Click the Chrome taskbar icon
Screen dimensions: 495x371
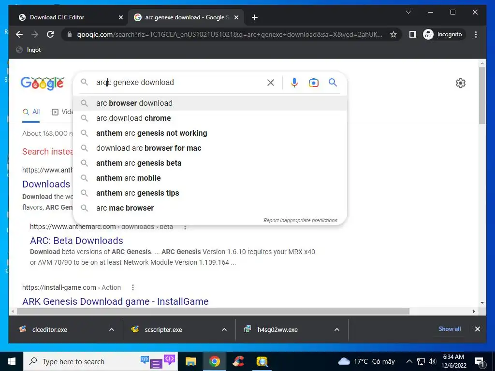pyautogui.click(x=214, y=361)
